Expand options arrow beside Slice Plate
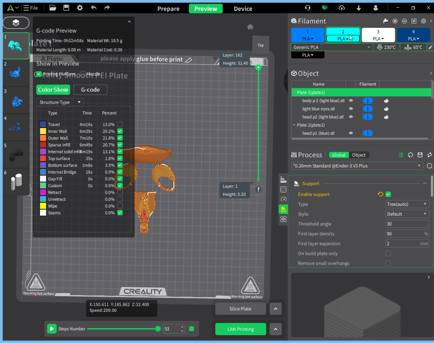Viewport: 434px width, 343px height. tap(276, 309)
